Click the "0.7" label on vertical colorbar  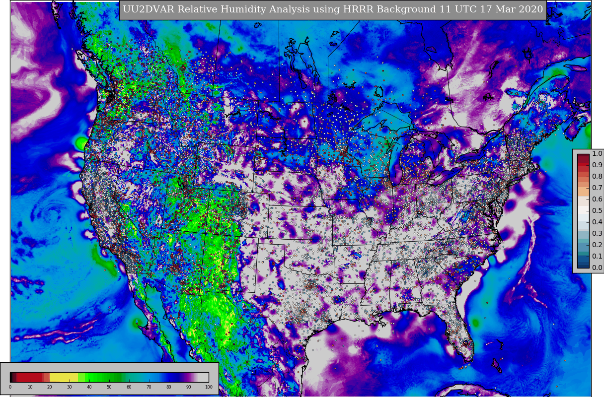597,188
